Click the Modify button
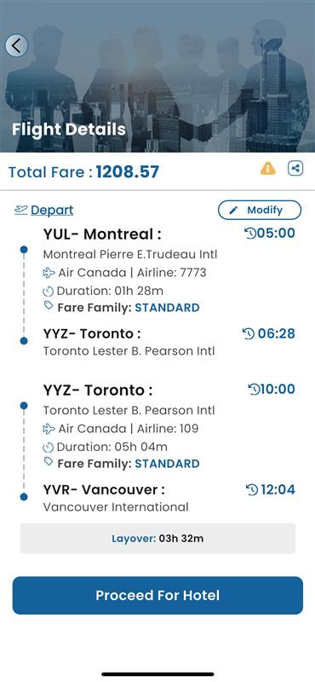 coord(260,210)
